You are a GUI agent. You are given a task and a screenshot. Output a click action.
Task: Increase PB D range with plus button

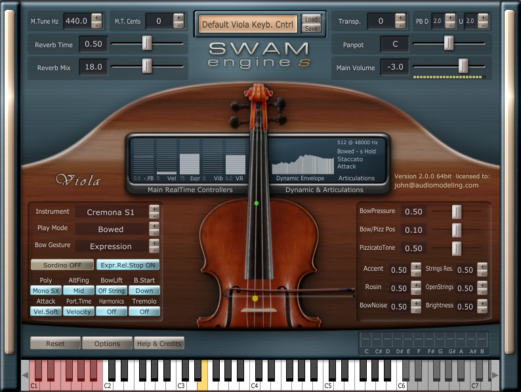[450, 18]
